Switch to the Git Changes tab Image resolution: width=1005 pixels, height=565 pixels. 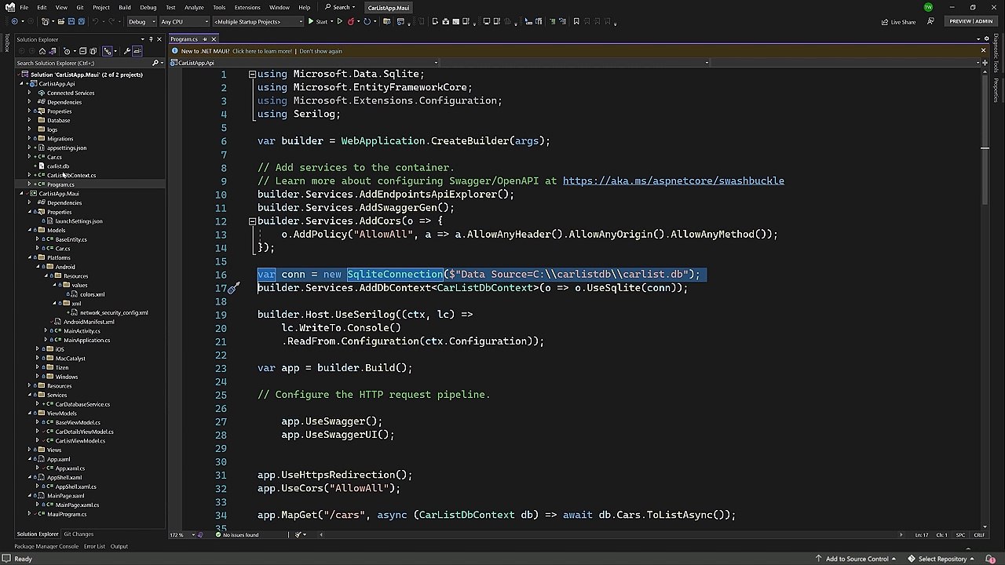[x=79, y=534]
